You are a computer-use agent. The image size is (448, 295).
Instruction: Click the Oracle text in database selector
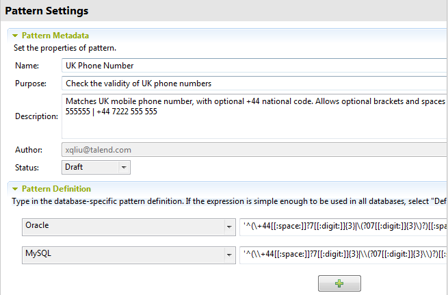tap(38, 225)
